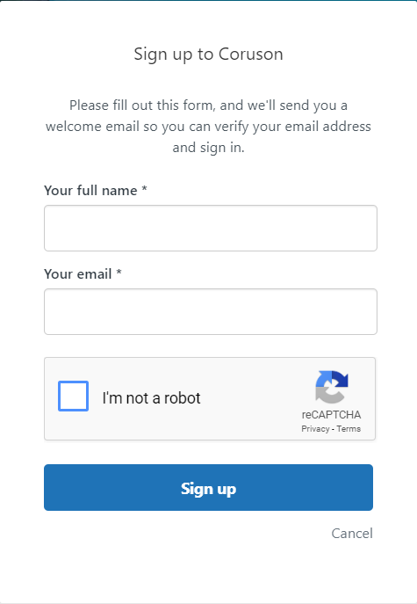Focus the Your full name input field
417x604 pixels.
tap(211, 228)
